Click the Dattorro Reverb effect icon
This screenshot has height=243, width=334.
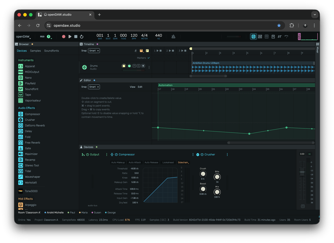(x=21, y=125)
